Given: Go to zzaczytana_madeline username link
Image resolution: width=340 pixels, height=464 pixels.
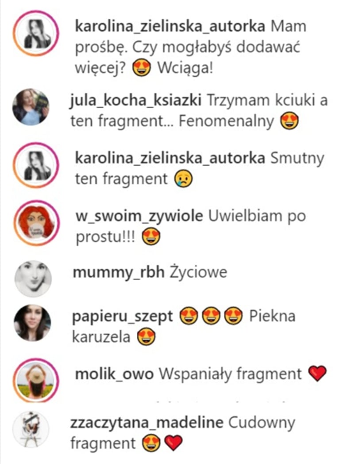Looking at the screenshot, I should click(x=147, y=423).
